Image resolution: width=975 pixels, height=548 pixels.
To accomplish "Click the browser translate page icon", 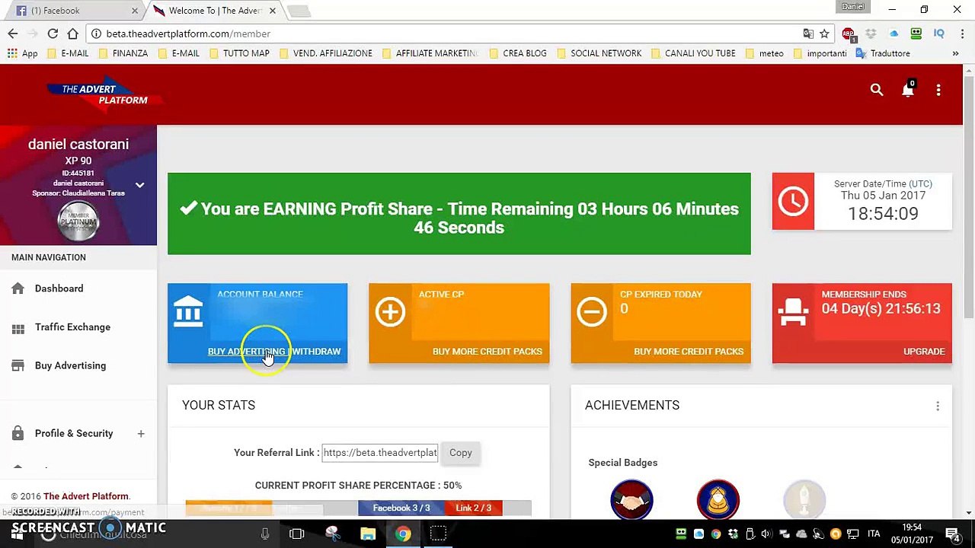I will 808,33.
